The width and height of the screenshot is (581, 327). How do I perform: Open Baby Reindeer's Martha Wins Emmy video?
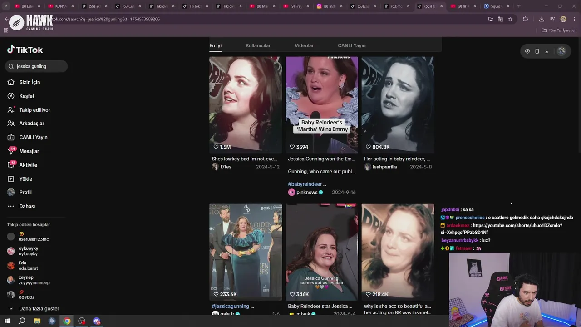(x=322, y=104)
